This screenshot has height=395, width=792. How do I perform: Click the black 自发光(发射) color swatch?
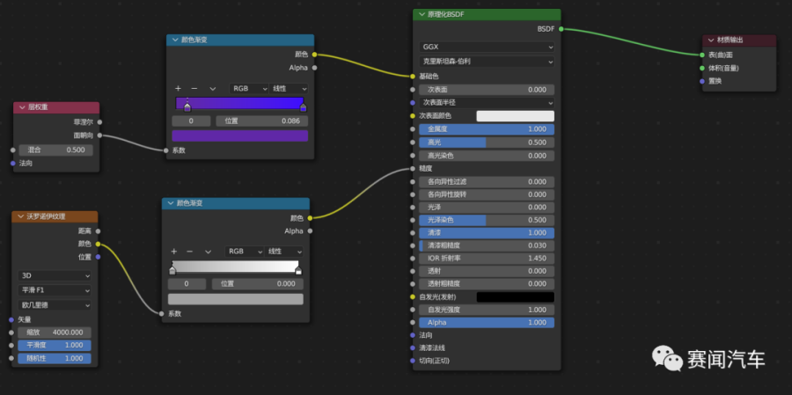[x=515, y=297]
